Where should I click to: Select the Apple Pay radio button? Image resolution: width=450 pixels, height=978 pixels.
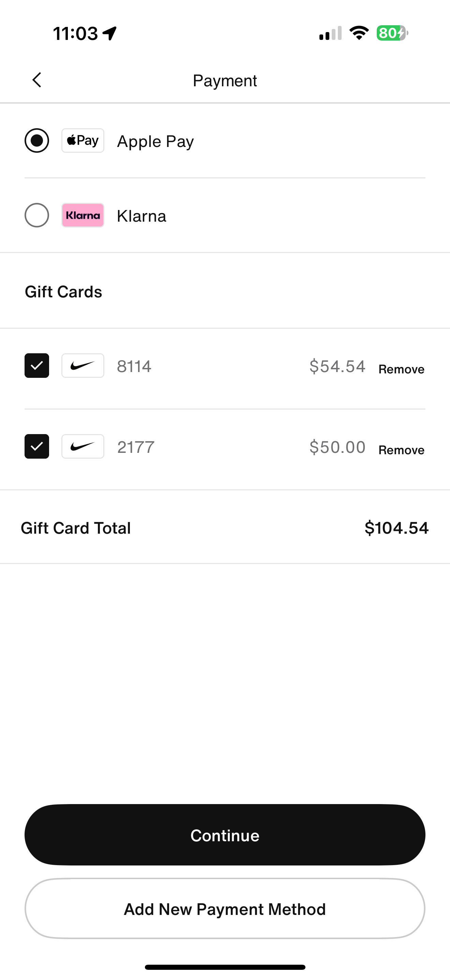point(37,140)
